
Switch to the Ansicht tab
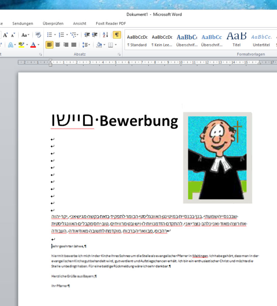pyautogui.click(x=80, y=23)
